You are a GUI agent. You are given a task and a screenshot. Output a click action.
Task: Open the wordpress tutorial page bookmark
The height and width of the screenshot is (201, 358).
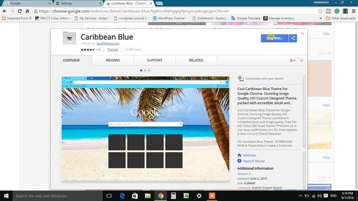coord(131,18)
